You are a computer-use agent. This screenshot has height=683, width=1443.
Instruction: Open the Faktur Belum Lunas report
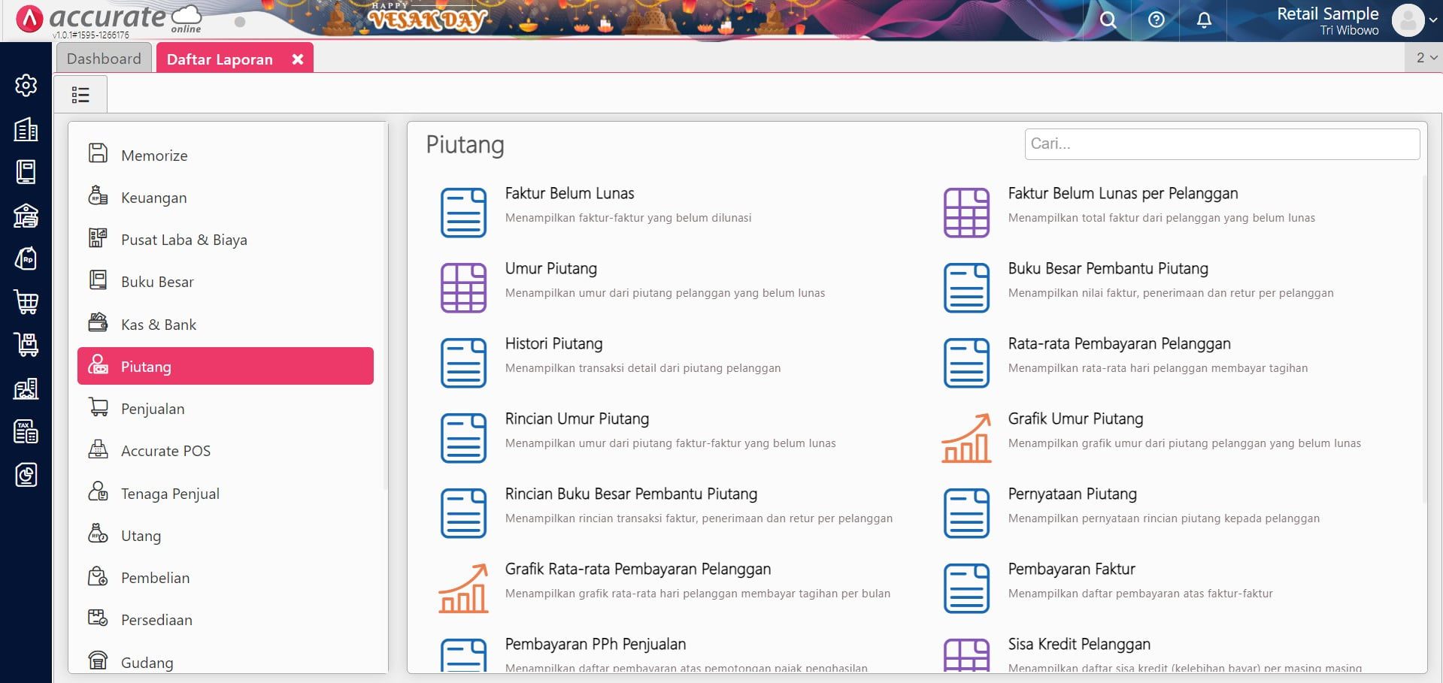point(569,194)
